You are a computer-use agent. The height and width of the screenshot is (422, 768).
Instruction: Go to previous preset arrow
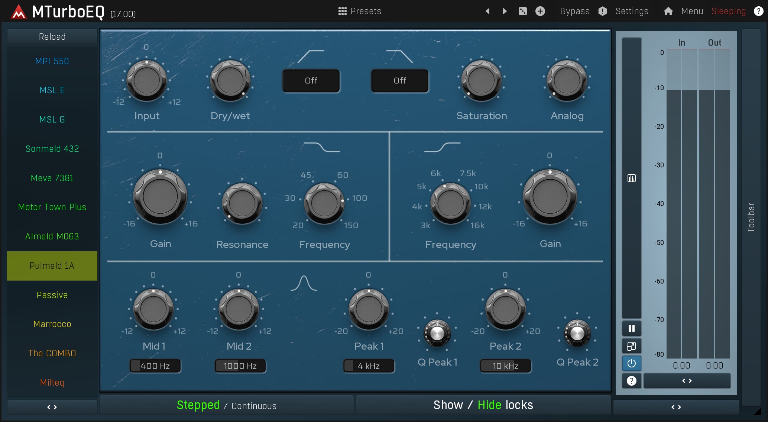coord(487,11)
